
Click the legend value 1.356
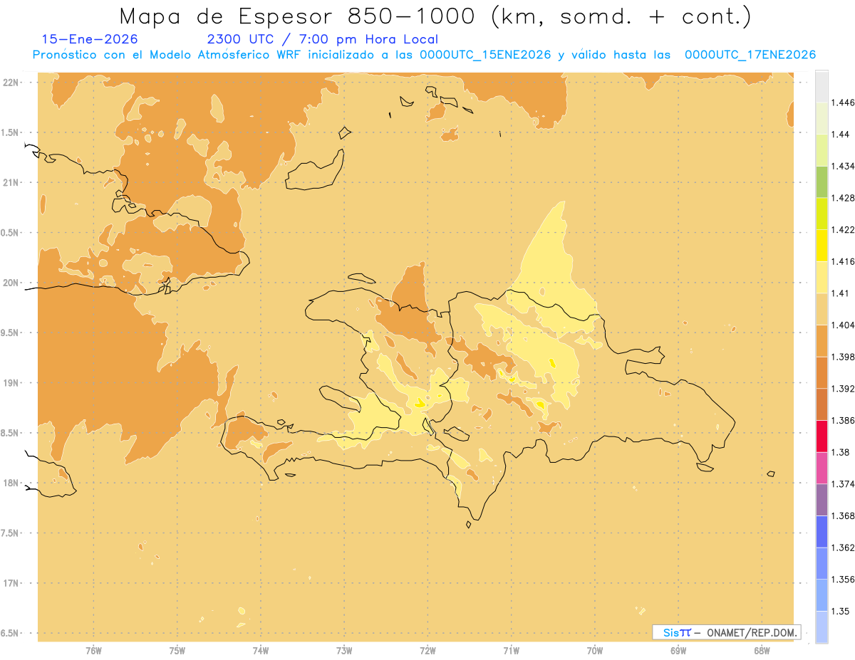click(844, 580)
